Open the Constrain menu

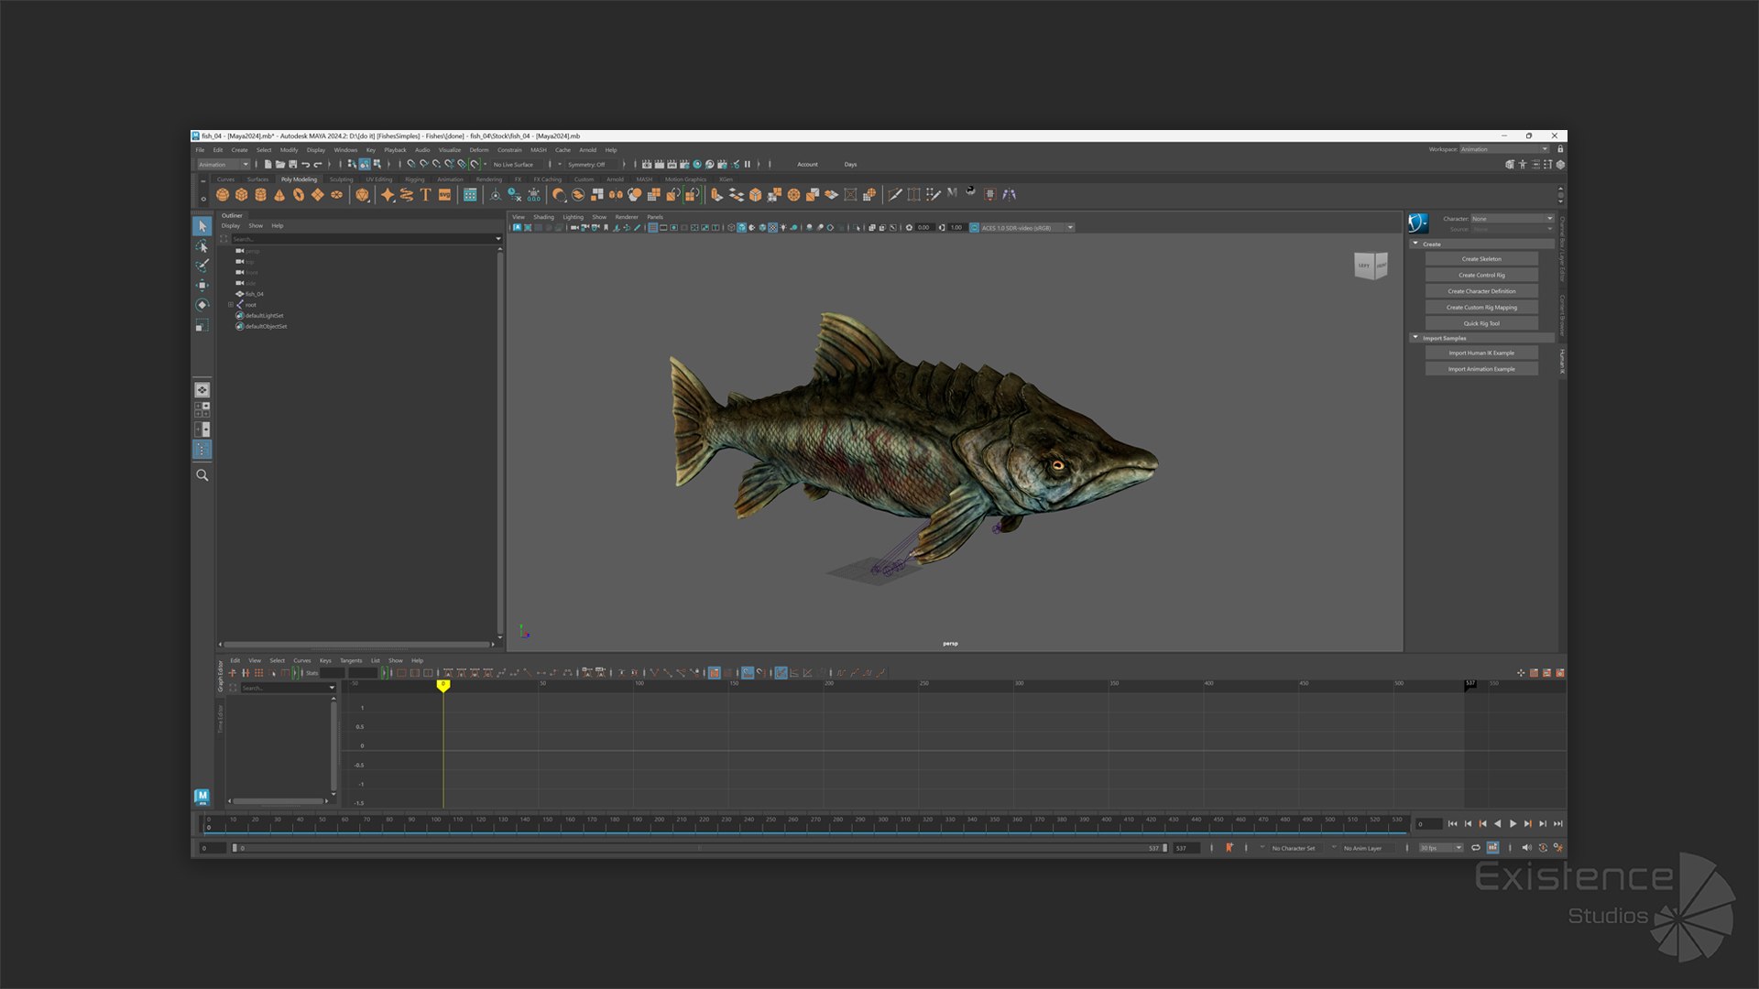tap(509, 150)
